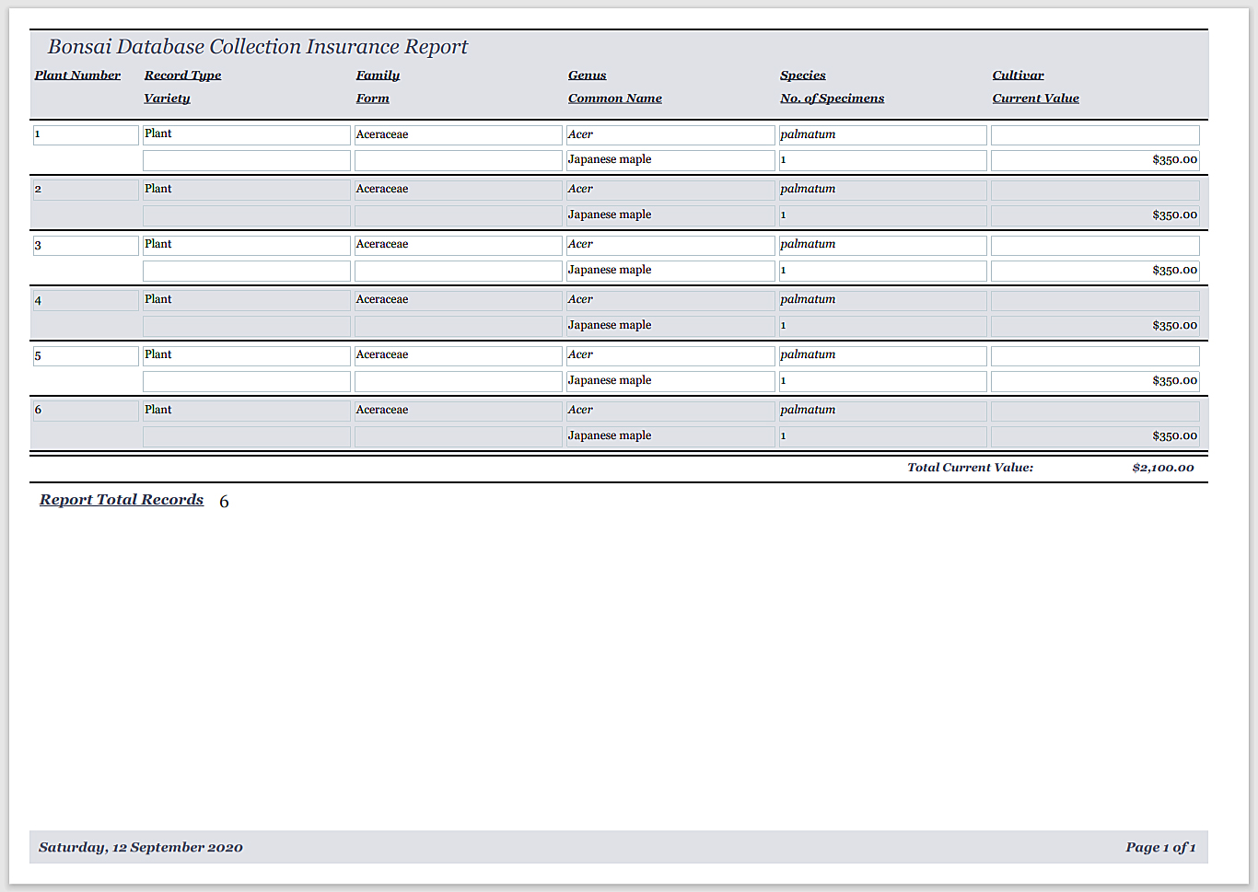
Task: Click the Family column header
Action: 378,75
